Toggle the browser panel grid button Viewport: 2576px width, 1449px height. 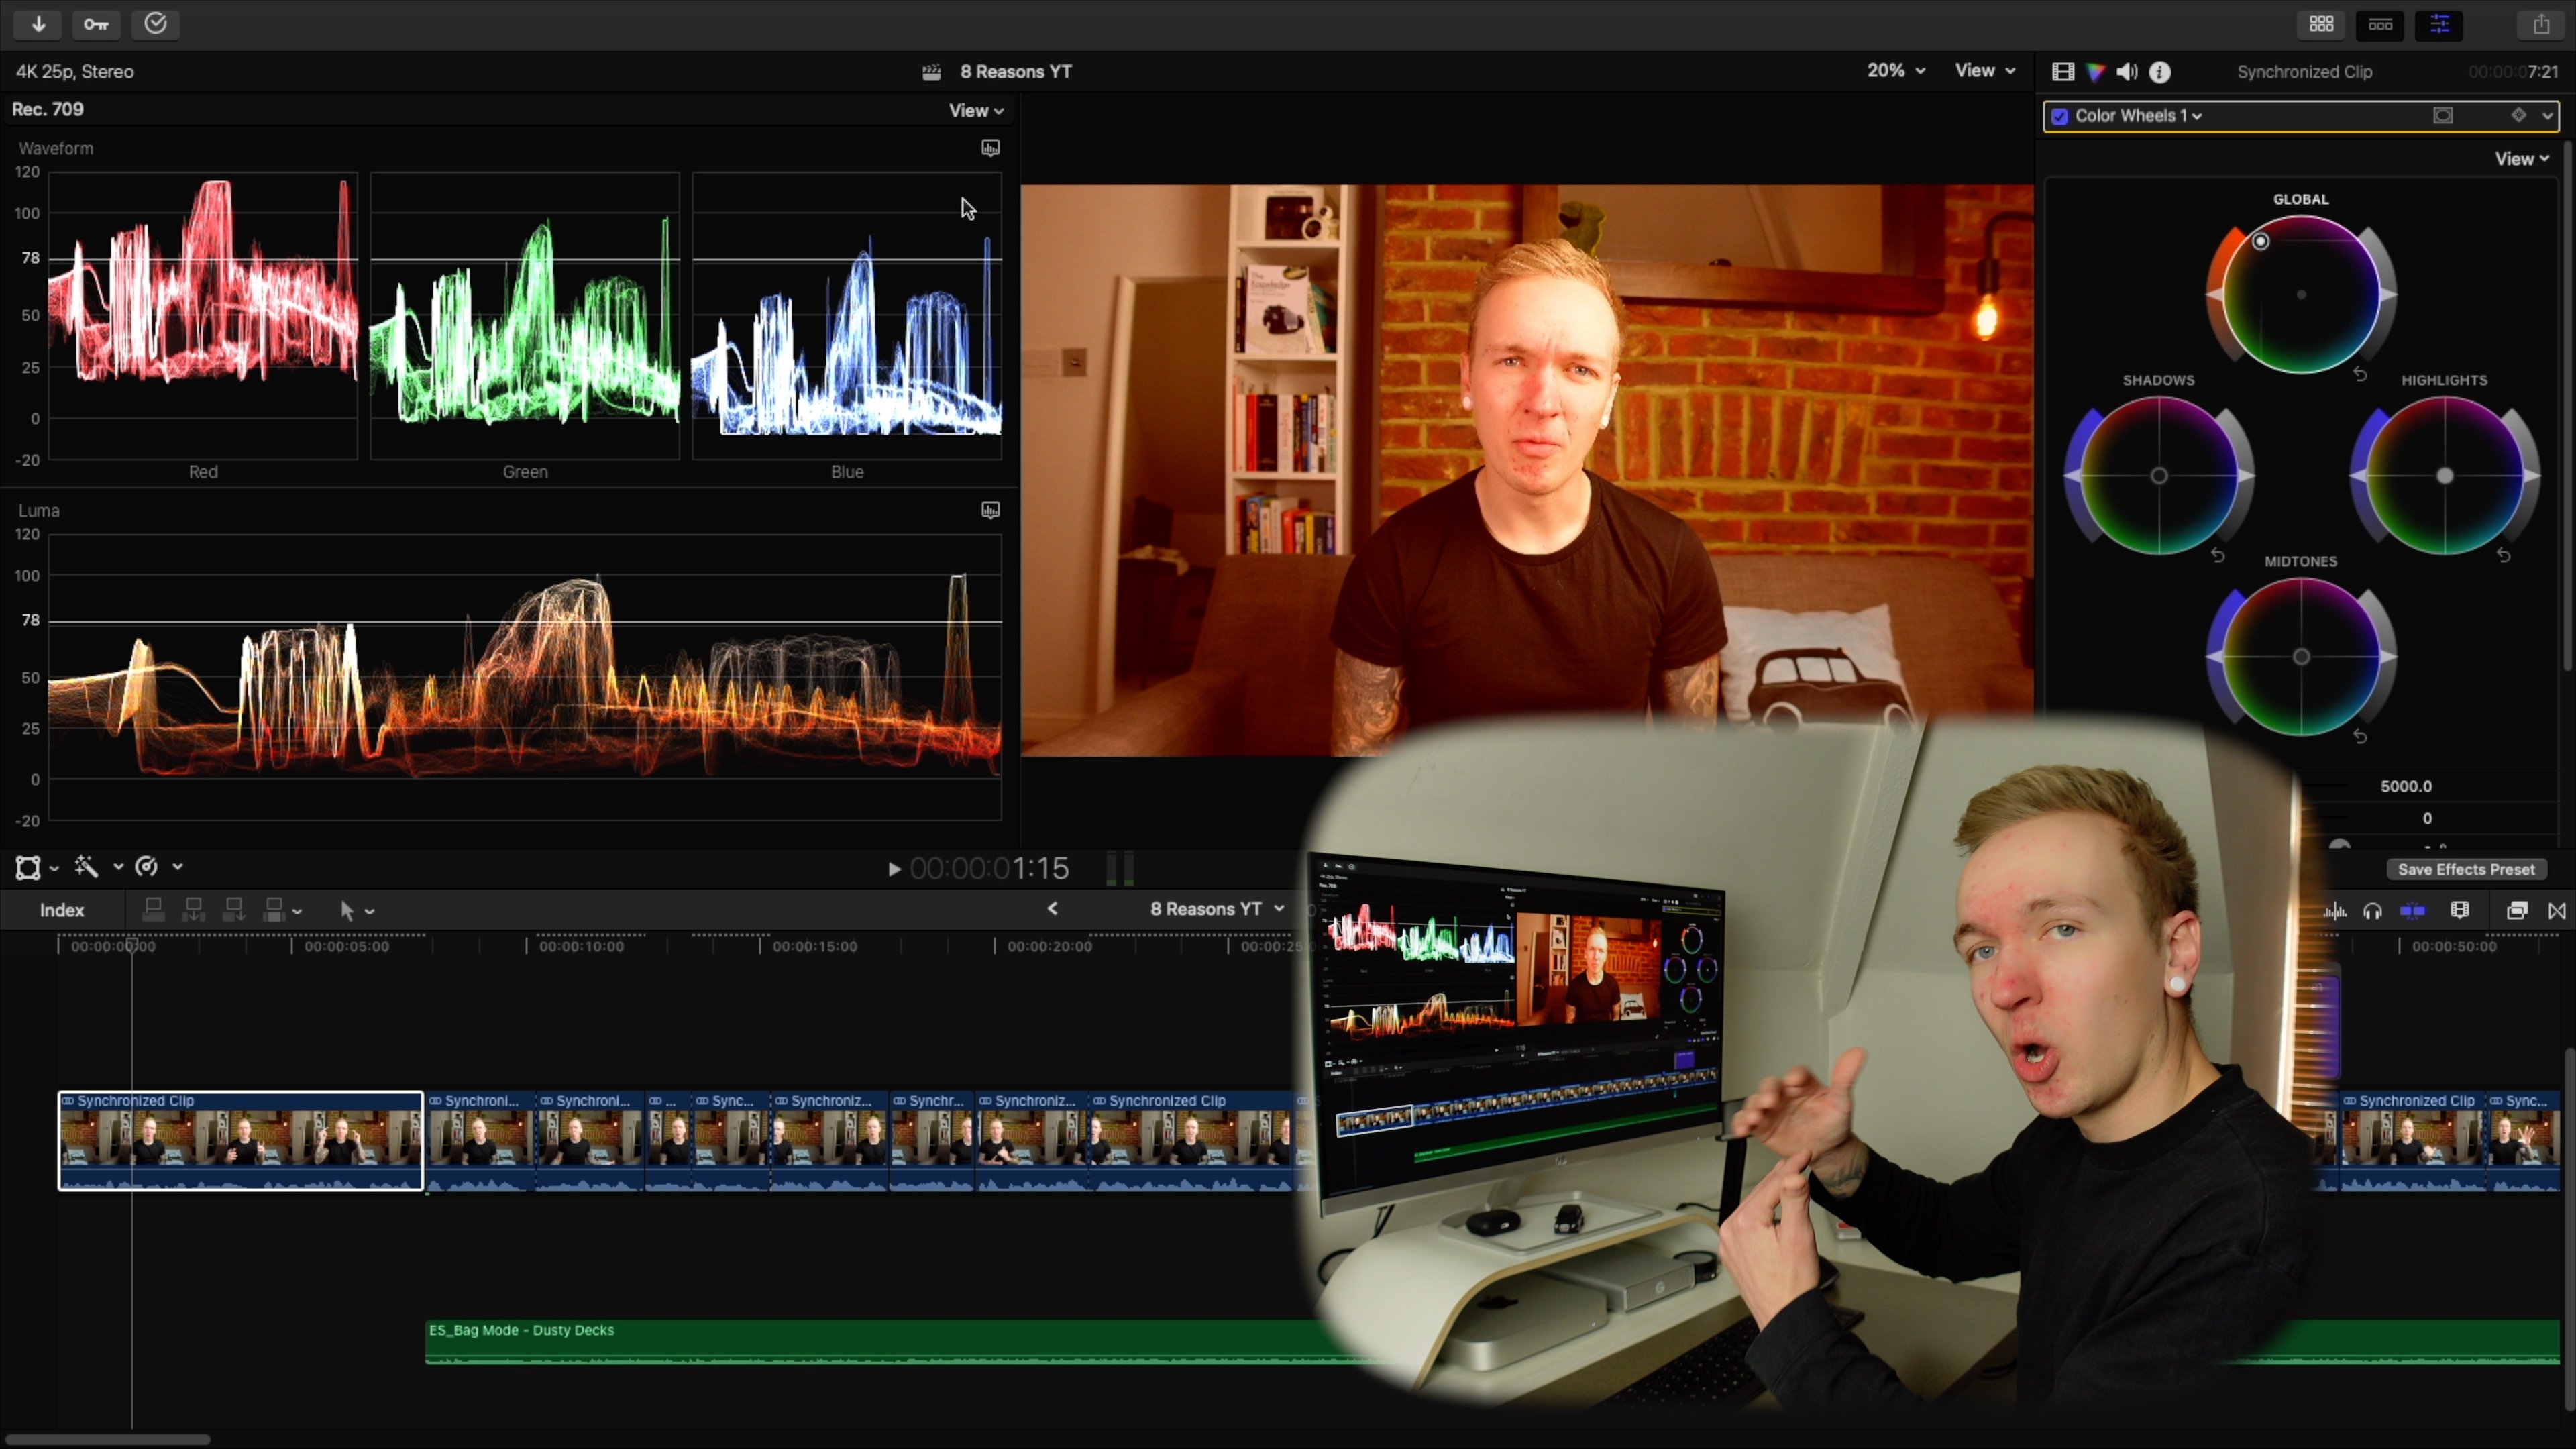[x=2321, y=24]
